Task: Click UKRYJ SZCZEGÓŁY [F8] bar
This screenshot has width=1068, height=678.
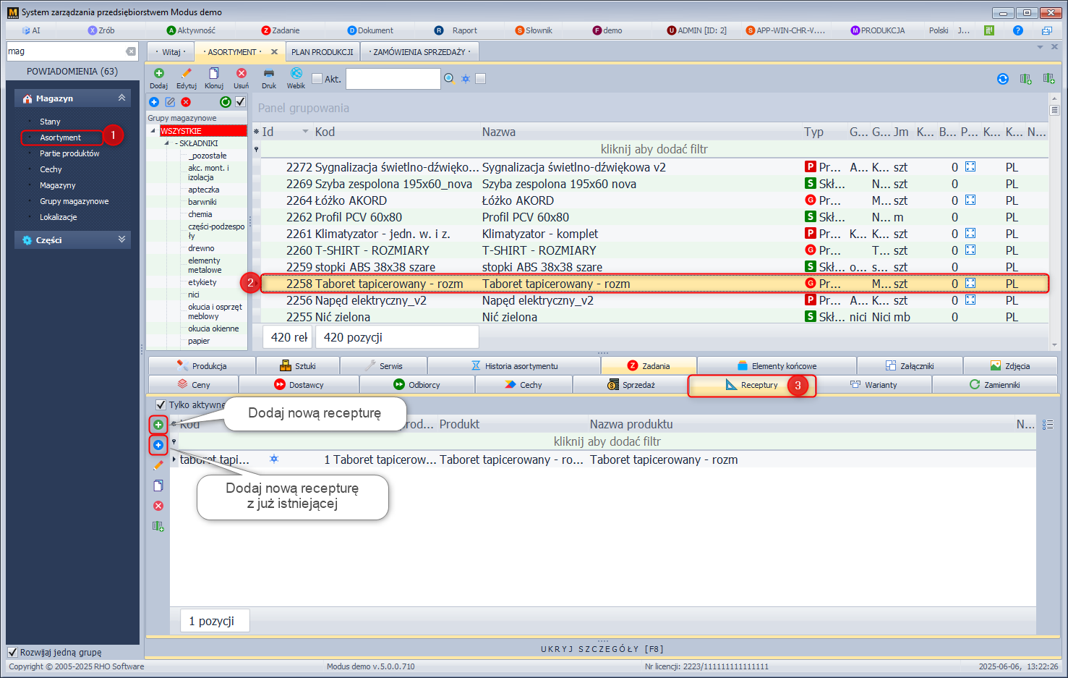Action: click(x=602, y=649)
